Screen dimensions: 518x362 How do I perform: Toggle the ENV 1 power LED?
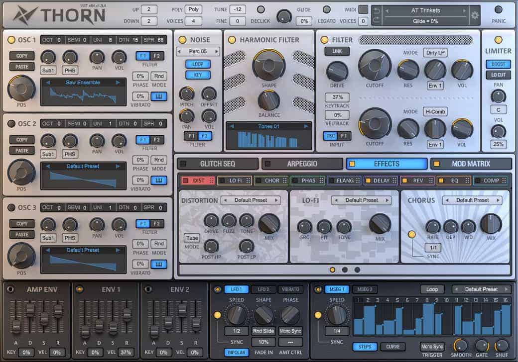click(x=79, y=289)
